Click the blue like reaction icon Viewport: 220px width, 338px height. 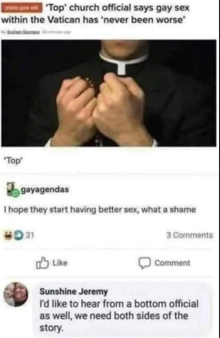[19, 235]
